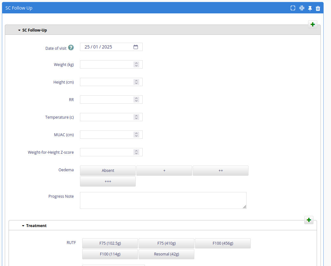331x266 pixels.
Task: Click the MUAC (cm) input field
Action: pyautogui.click(x=111, y=135)
